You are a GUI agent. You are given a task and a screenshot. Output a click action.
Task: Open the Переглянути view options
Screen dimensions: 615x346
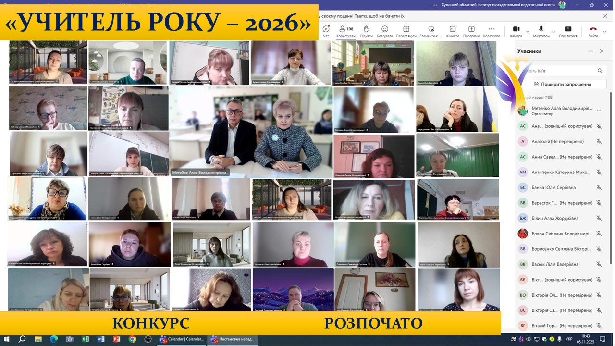406,31
